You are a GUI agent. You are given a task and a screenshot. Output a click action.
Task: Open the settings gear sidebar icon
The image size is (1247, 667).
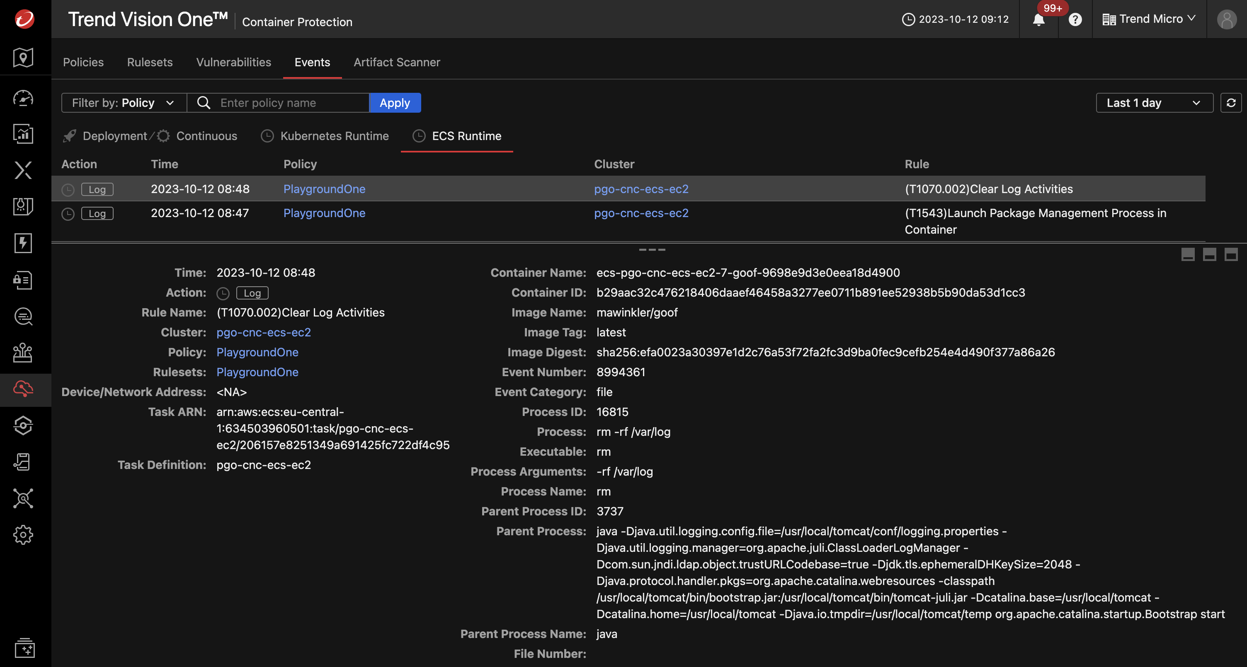click(x=23, y=534)
